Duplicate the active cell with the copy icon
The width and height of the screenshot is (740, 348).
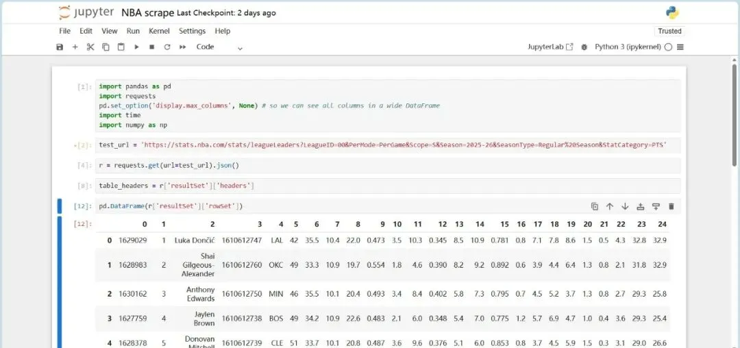(x=595, y=206)
